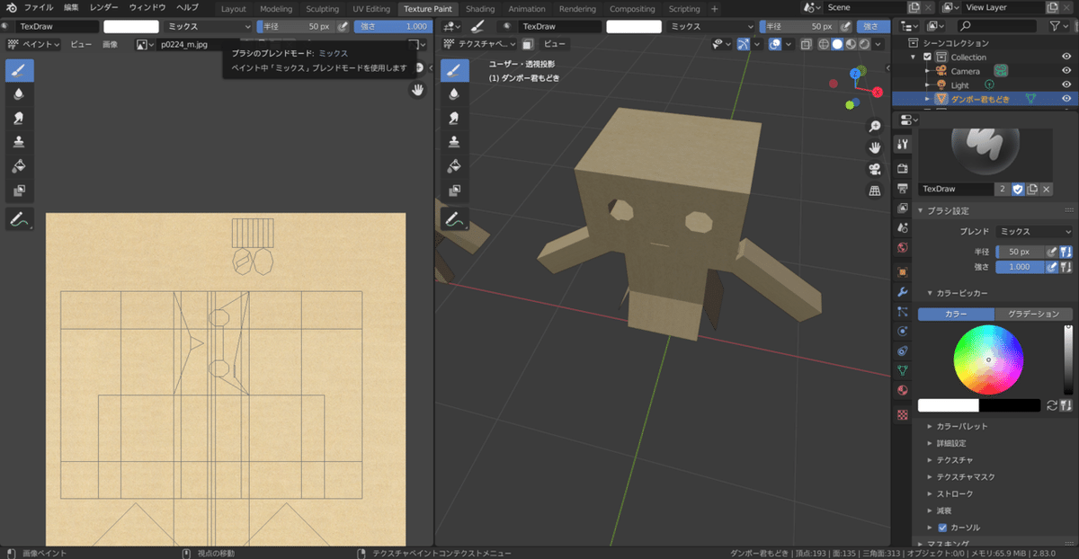Toggle perspective/orthographic grid icon in viewport
This screenshot has width=1079, height=559.
pos(874,191)
